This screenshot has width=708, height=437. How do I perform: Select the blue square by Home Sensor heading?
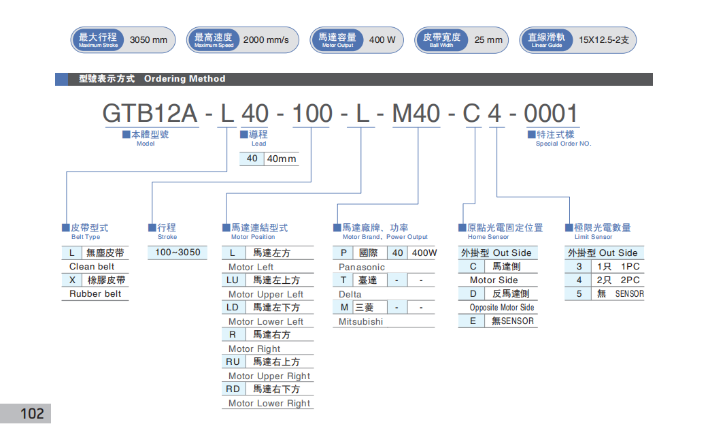click(x=462, y=227)
